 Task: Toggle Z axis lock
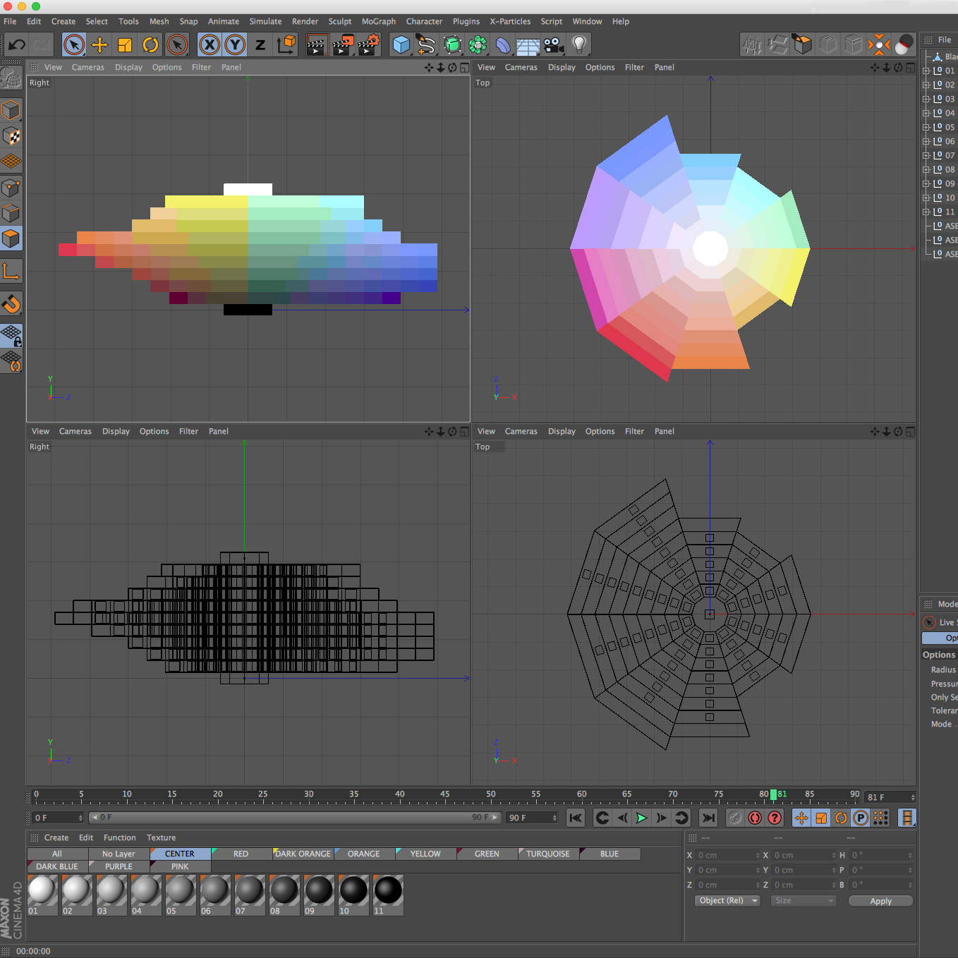(260, 45)
